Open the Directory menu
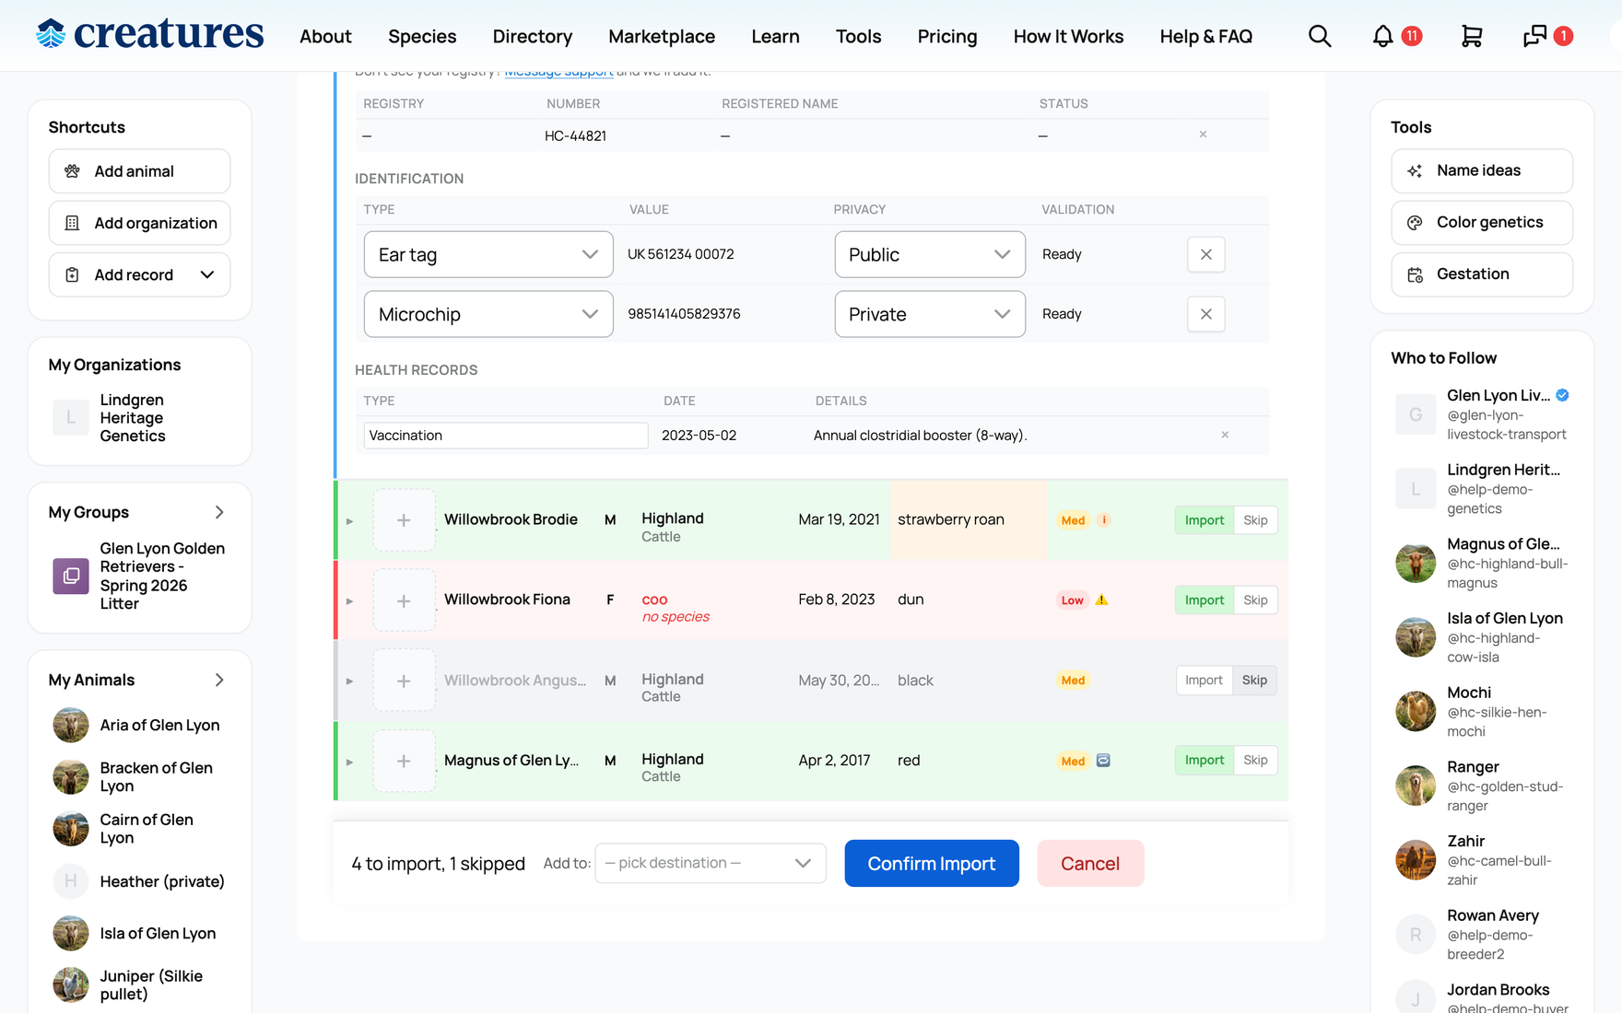1622x1013 pixels. [533, 36]
